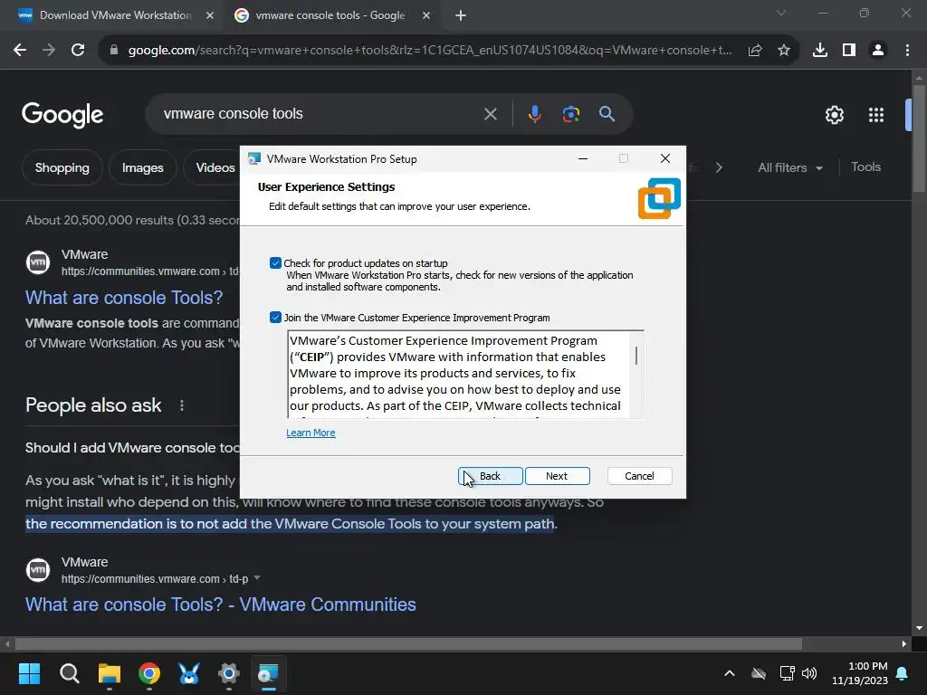Click the magnifier search button in Google
Viewport: 927px width, 695px height.
tap(607, 114)
